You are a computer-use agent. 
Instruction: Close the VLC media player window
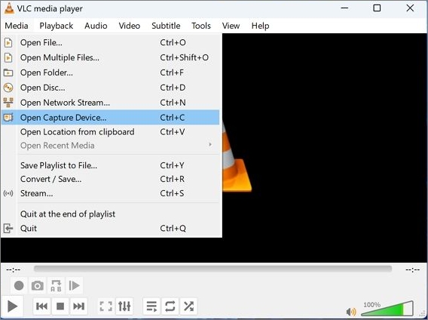[410, 8]
